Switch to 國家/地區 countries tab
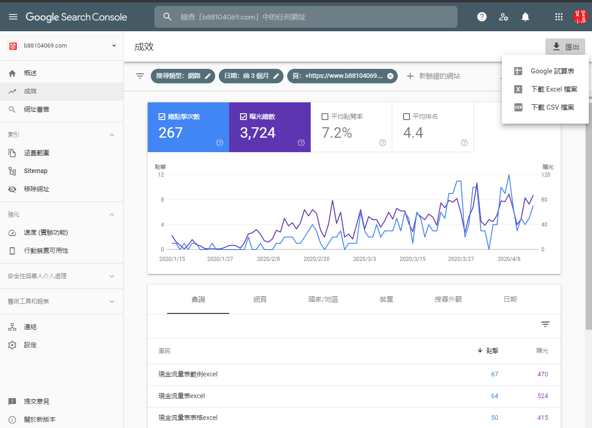 coord(323,299)
